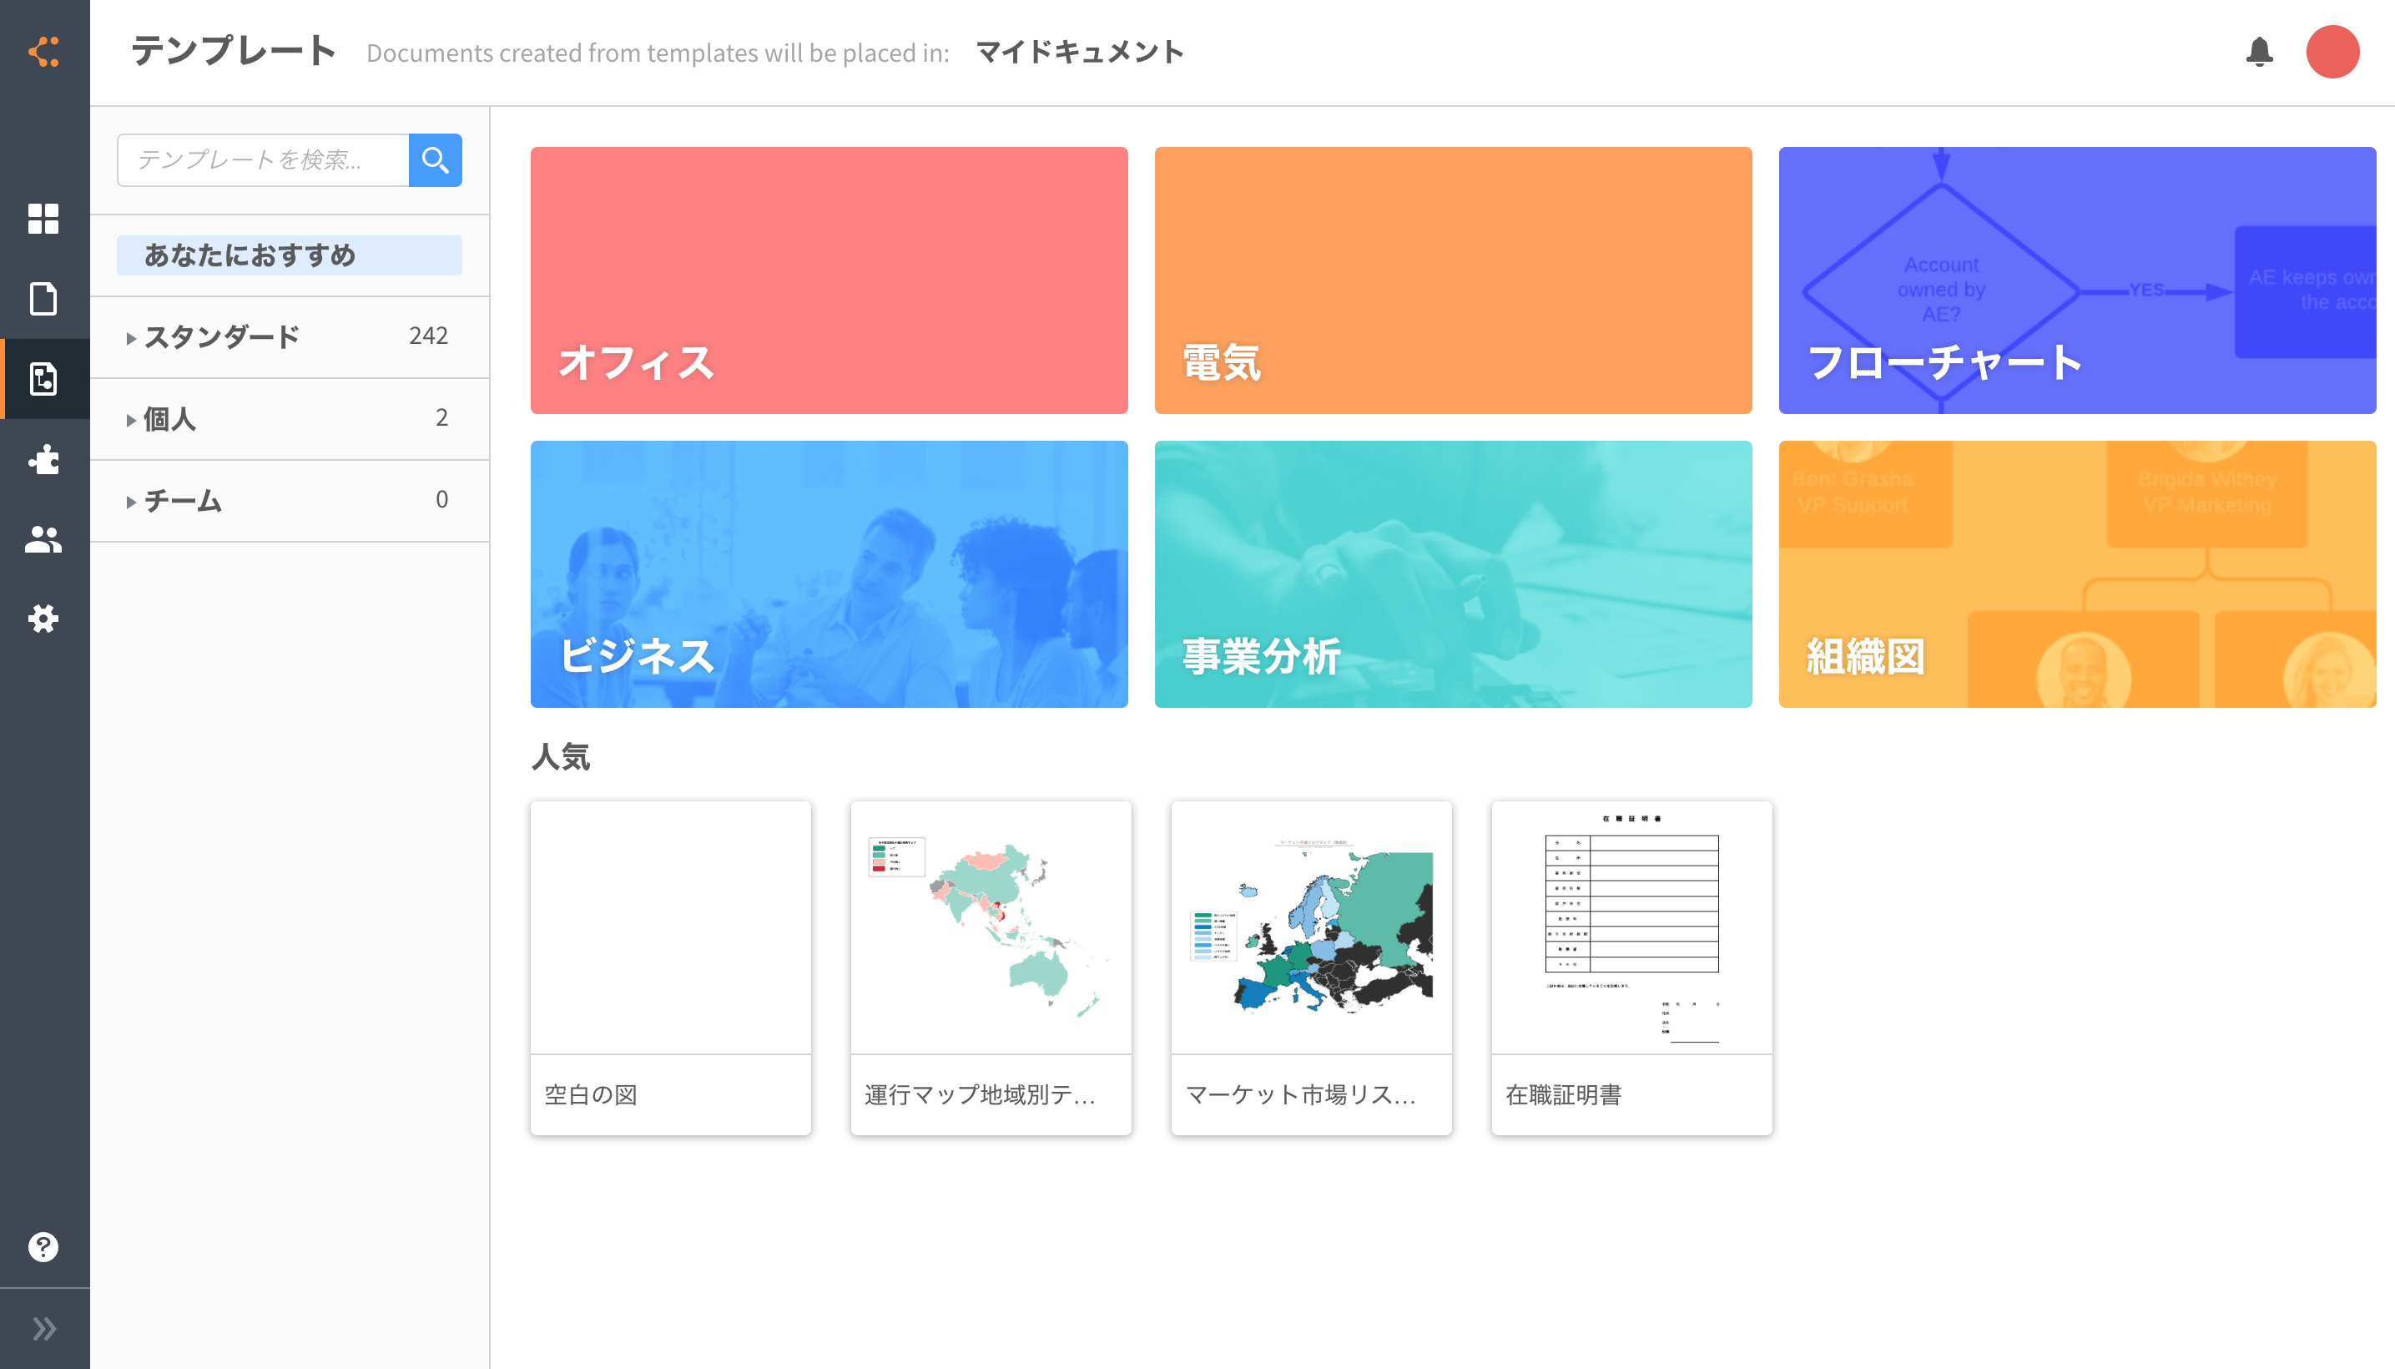Open the マイドキュメント folder link
Image resolution: width=2395 pixels, height=1369 pixels.
pyautogui.click(x=1079, y=52)
